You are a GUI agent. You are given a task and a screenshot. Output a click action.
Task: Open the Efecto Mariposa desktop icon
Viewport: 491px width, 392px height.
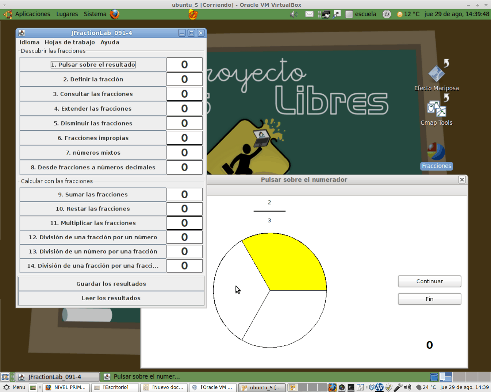[436, 75]
